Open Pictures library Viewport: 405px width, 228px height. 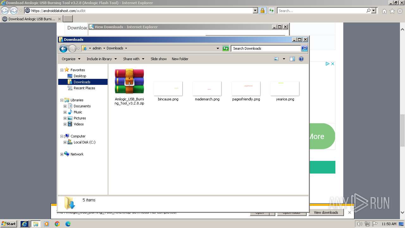80,118
